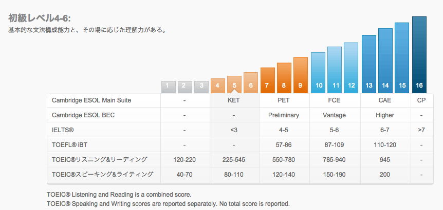Select the PET table cell
This screenshot has height=210, width=443.
coord(284,100)
